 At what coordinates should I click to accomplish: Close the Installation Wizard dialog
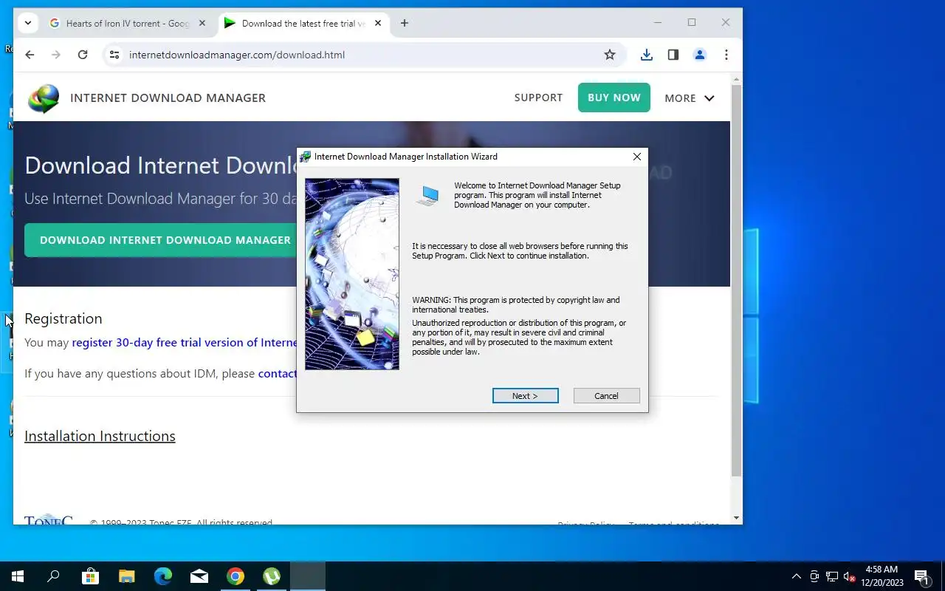pos(637,157)
